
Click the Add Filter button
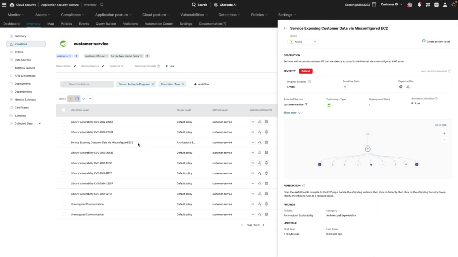(x=202, y=84)
